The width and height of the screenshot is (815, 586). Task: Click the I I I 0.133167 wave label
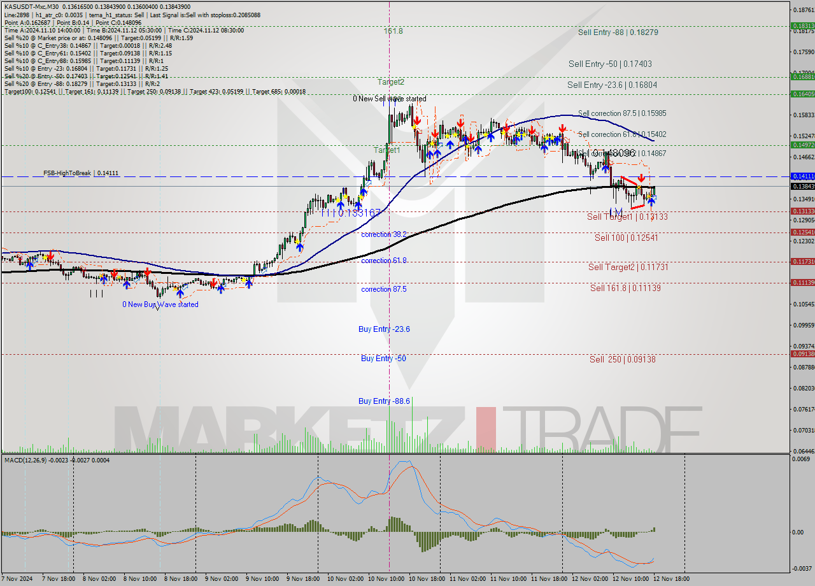point(350,213)
